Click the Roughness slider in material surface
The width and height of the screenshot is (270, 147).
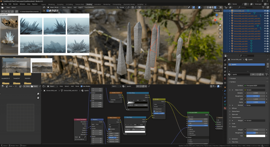(255, 96)
